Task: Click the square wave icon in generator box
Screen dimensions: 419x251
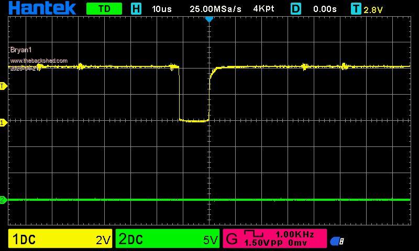Action: pyautogui.click(x=254, y=234)
